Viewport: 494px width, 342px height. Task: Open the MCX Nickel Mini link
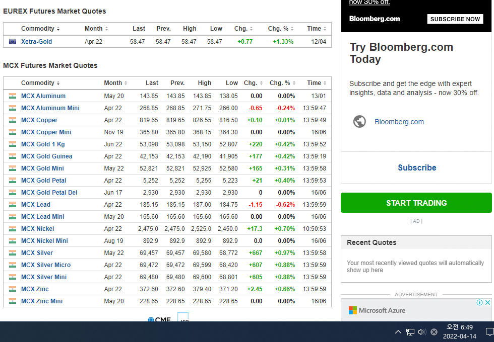tap(44, 241)
